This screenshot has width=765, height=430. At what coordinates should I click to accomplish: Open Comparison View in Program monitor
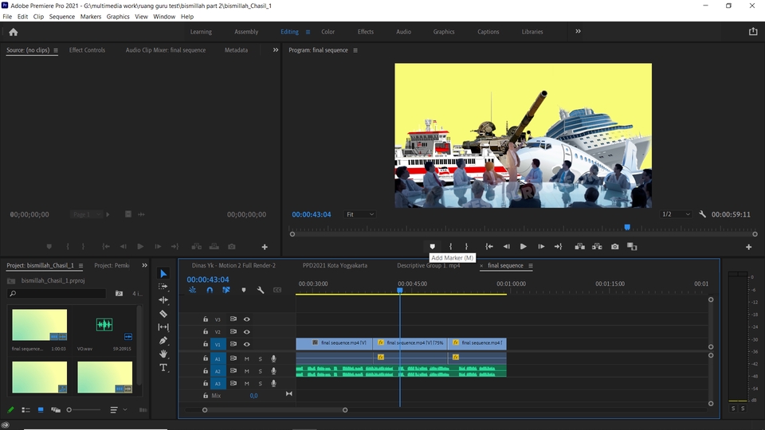632,247
